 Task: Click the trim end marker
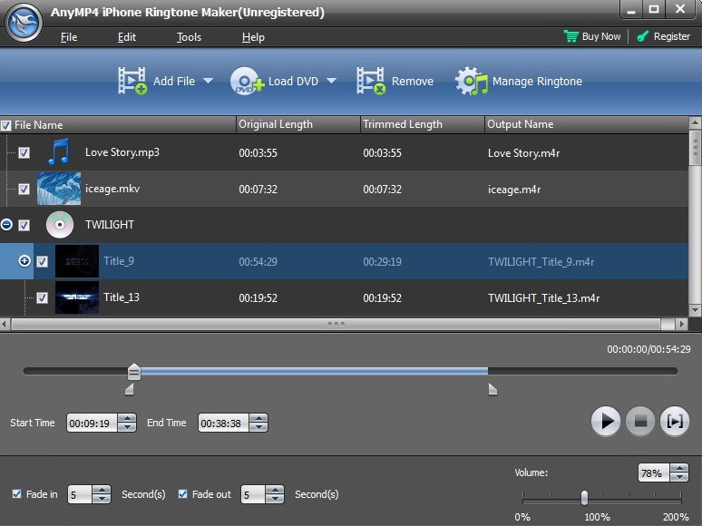[492, 389]
